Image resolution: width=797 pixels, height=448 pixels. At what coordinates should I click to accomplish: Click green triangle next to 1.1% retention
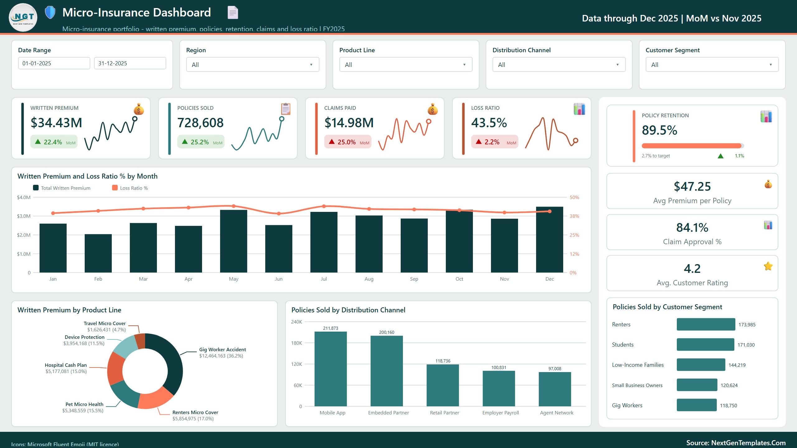pyautogui.click(x=720, y=156)
